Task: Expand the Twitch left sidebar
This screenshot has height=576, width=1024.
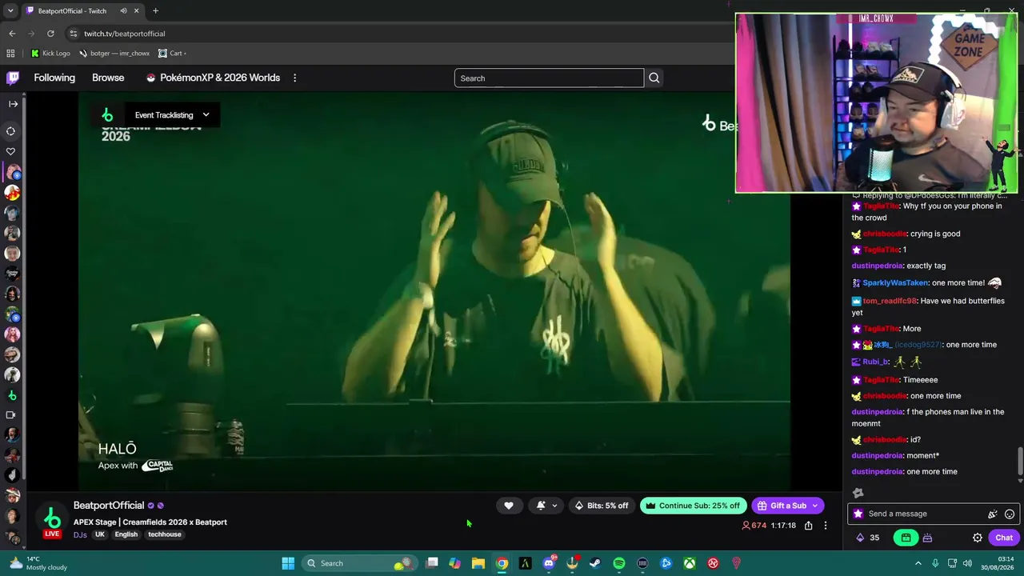Action: pyautogui.click(x=13, y=104)
